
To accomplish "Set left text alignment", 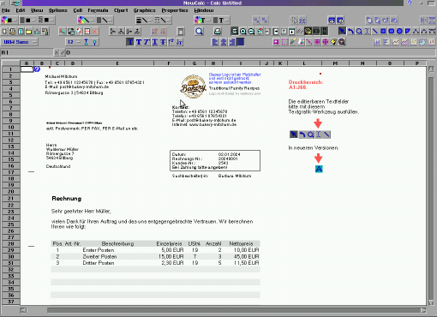I will (x=215, y=42).
